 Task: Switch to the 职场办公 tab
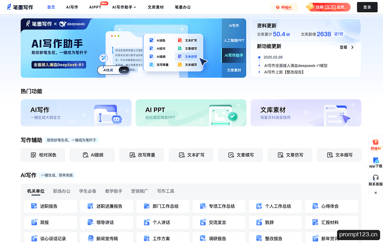click(62, 191)
